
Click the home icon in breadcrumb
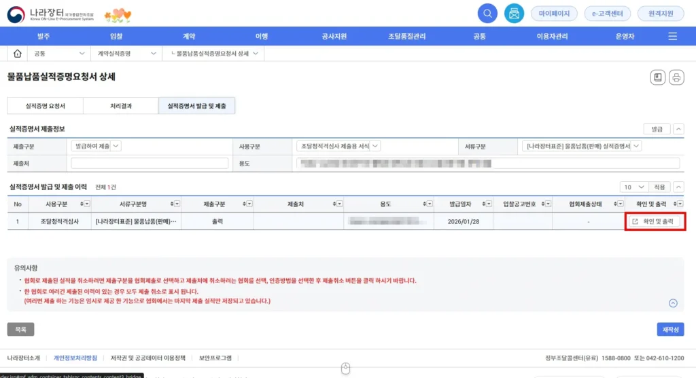click(x=18, y=53)
